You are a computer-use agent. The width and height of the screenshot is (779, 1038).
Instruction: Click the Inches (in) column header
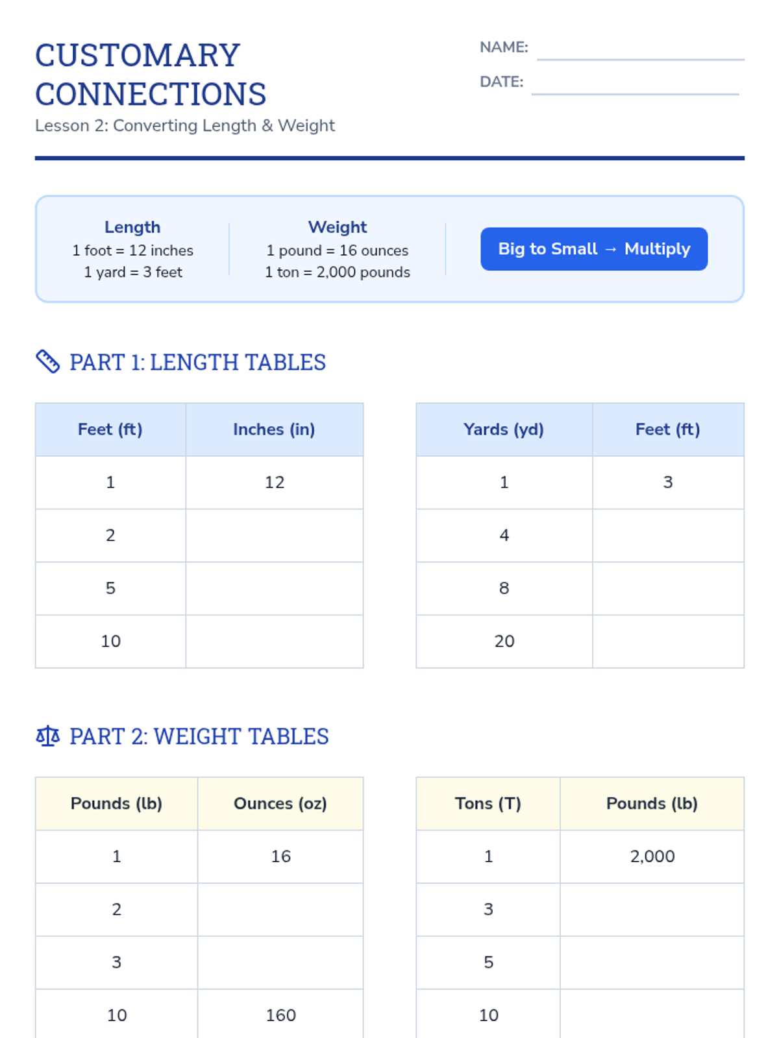pos(275,429)
